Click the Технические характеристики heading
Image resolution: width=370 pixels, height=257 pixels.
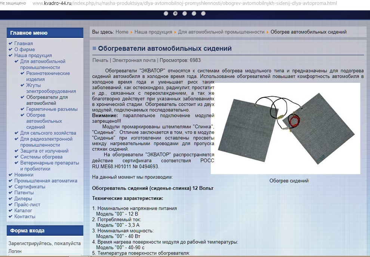point(128,198)
